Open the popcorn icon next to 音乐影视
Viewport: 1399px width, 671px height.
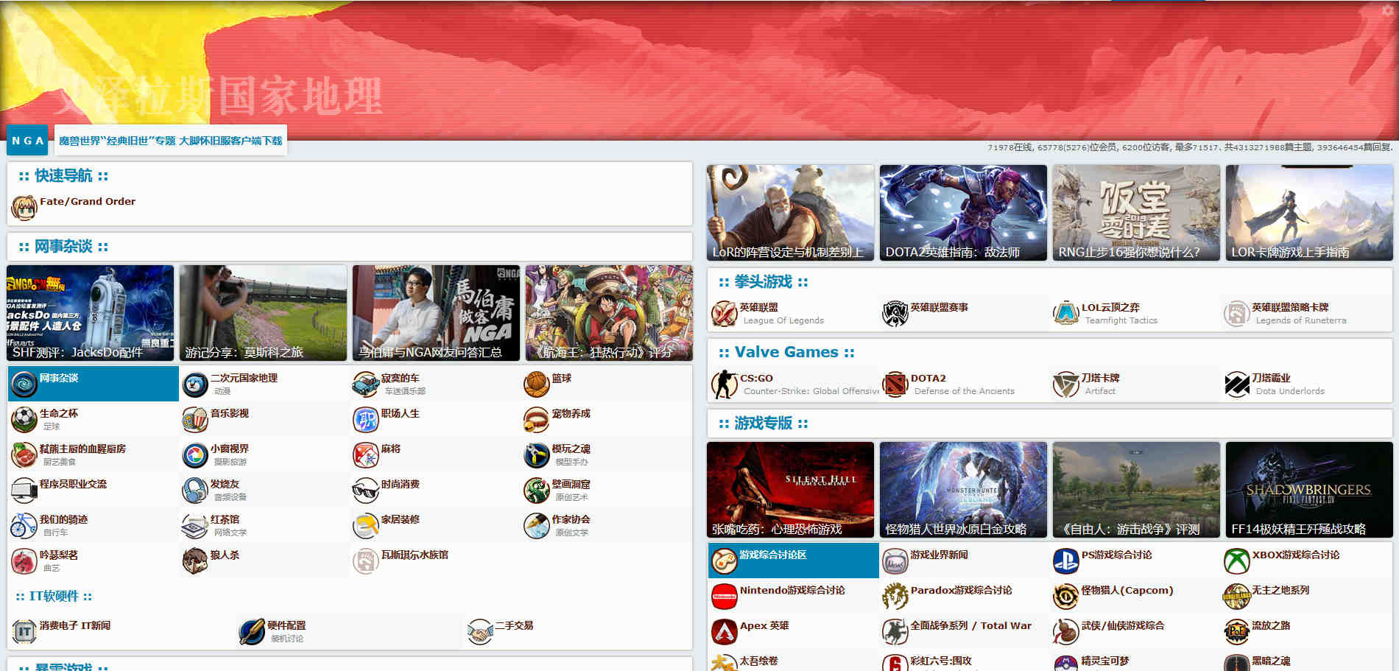tap(195, 420)
